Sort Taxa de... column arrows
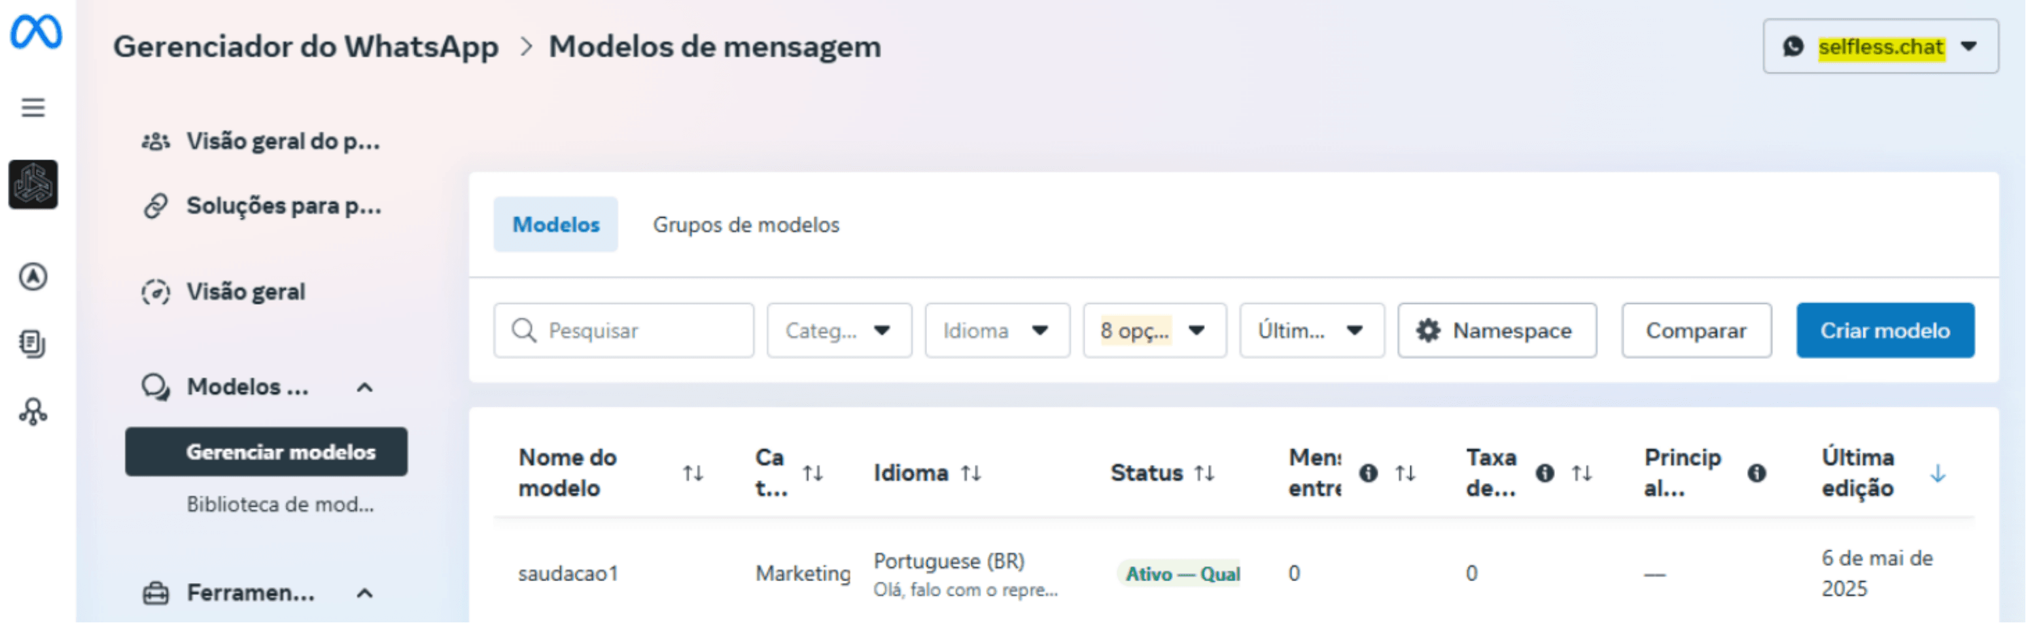Image resolution: width=2026 pixels, height=623 pixels. pyautogui.click(x=1582, y=474)
